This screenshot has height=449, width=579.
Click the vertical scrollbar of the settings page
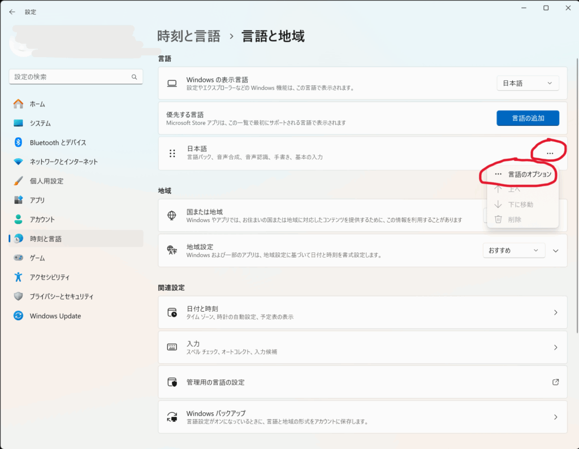tap(577, 195)
